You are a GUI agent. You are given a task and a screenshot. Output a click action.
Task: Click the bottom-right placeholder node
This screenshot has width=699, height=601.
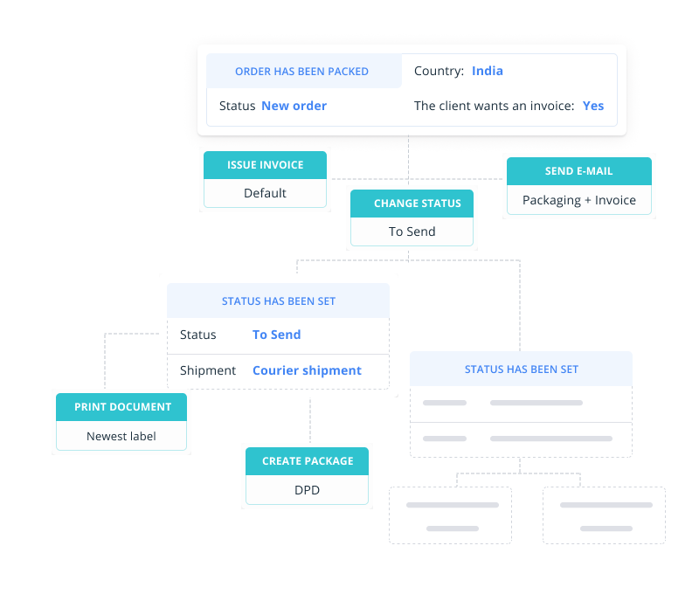click(x=604, y=515)
